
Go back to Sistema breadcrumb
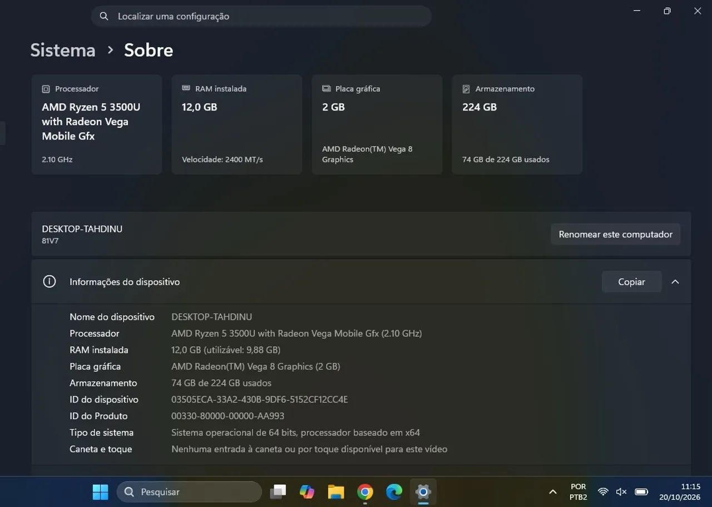(63, 50)
